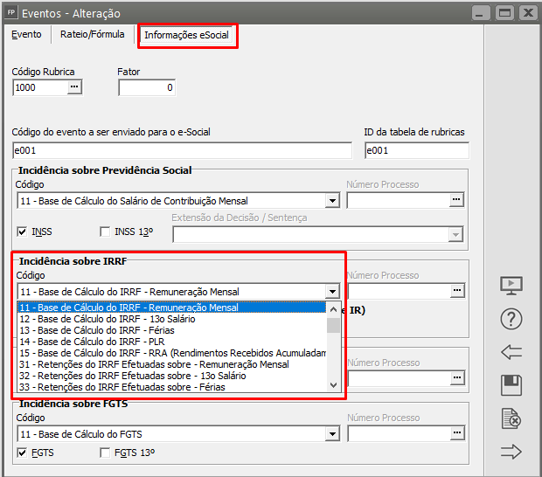Click the e-Social event code field e001
This screenshot has width=542, height=477.
[x=182, y=150]
